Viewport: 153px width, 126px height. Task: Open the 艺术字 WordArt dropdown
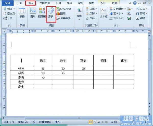pos(116,13)
